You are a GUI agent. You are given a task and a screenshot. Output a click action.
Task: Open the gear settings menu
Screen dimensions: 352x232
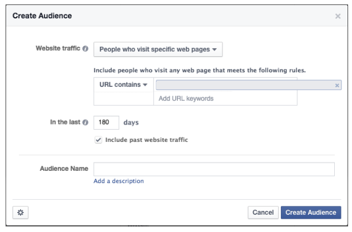pos(20,212)
